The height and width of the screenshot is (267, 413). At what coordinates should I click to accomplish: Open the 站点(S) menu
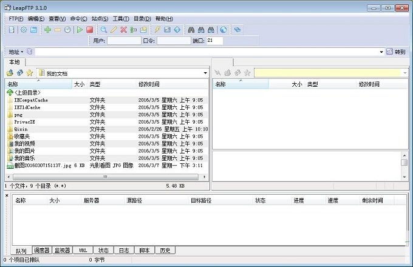tap(100, 19)
